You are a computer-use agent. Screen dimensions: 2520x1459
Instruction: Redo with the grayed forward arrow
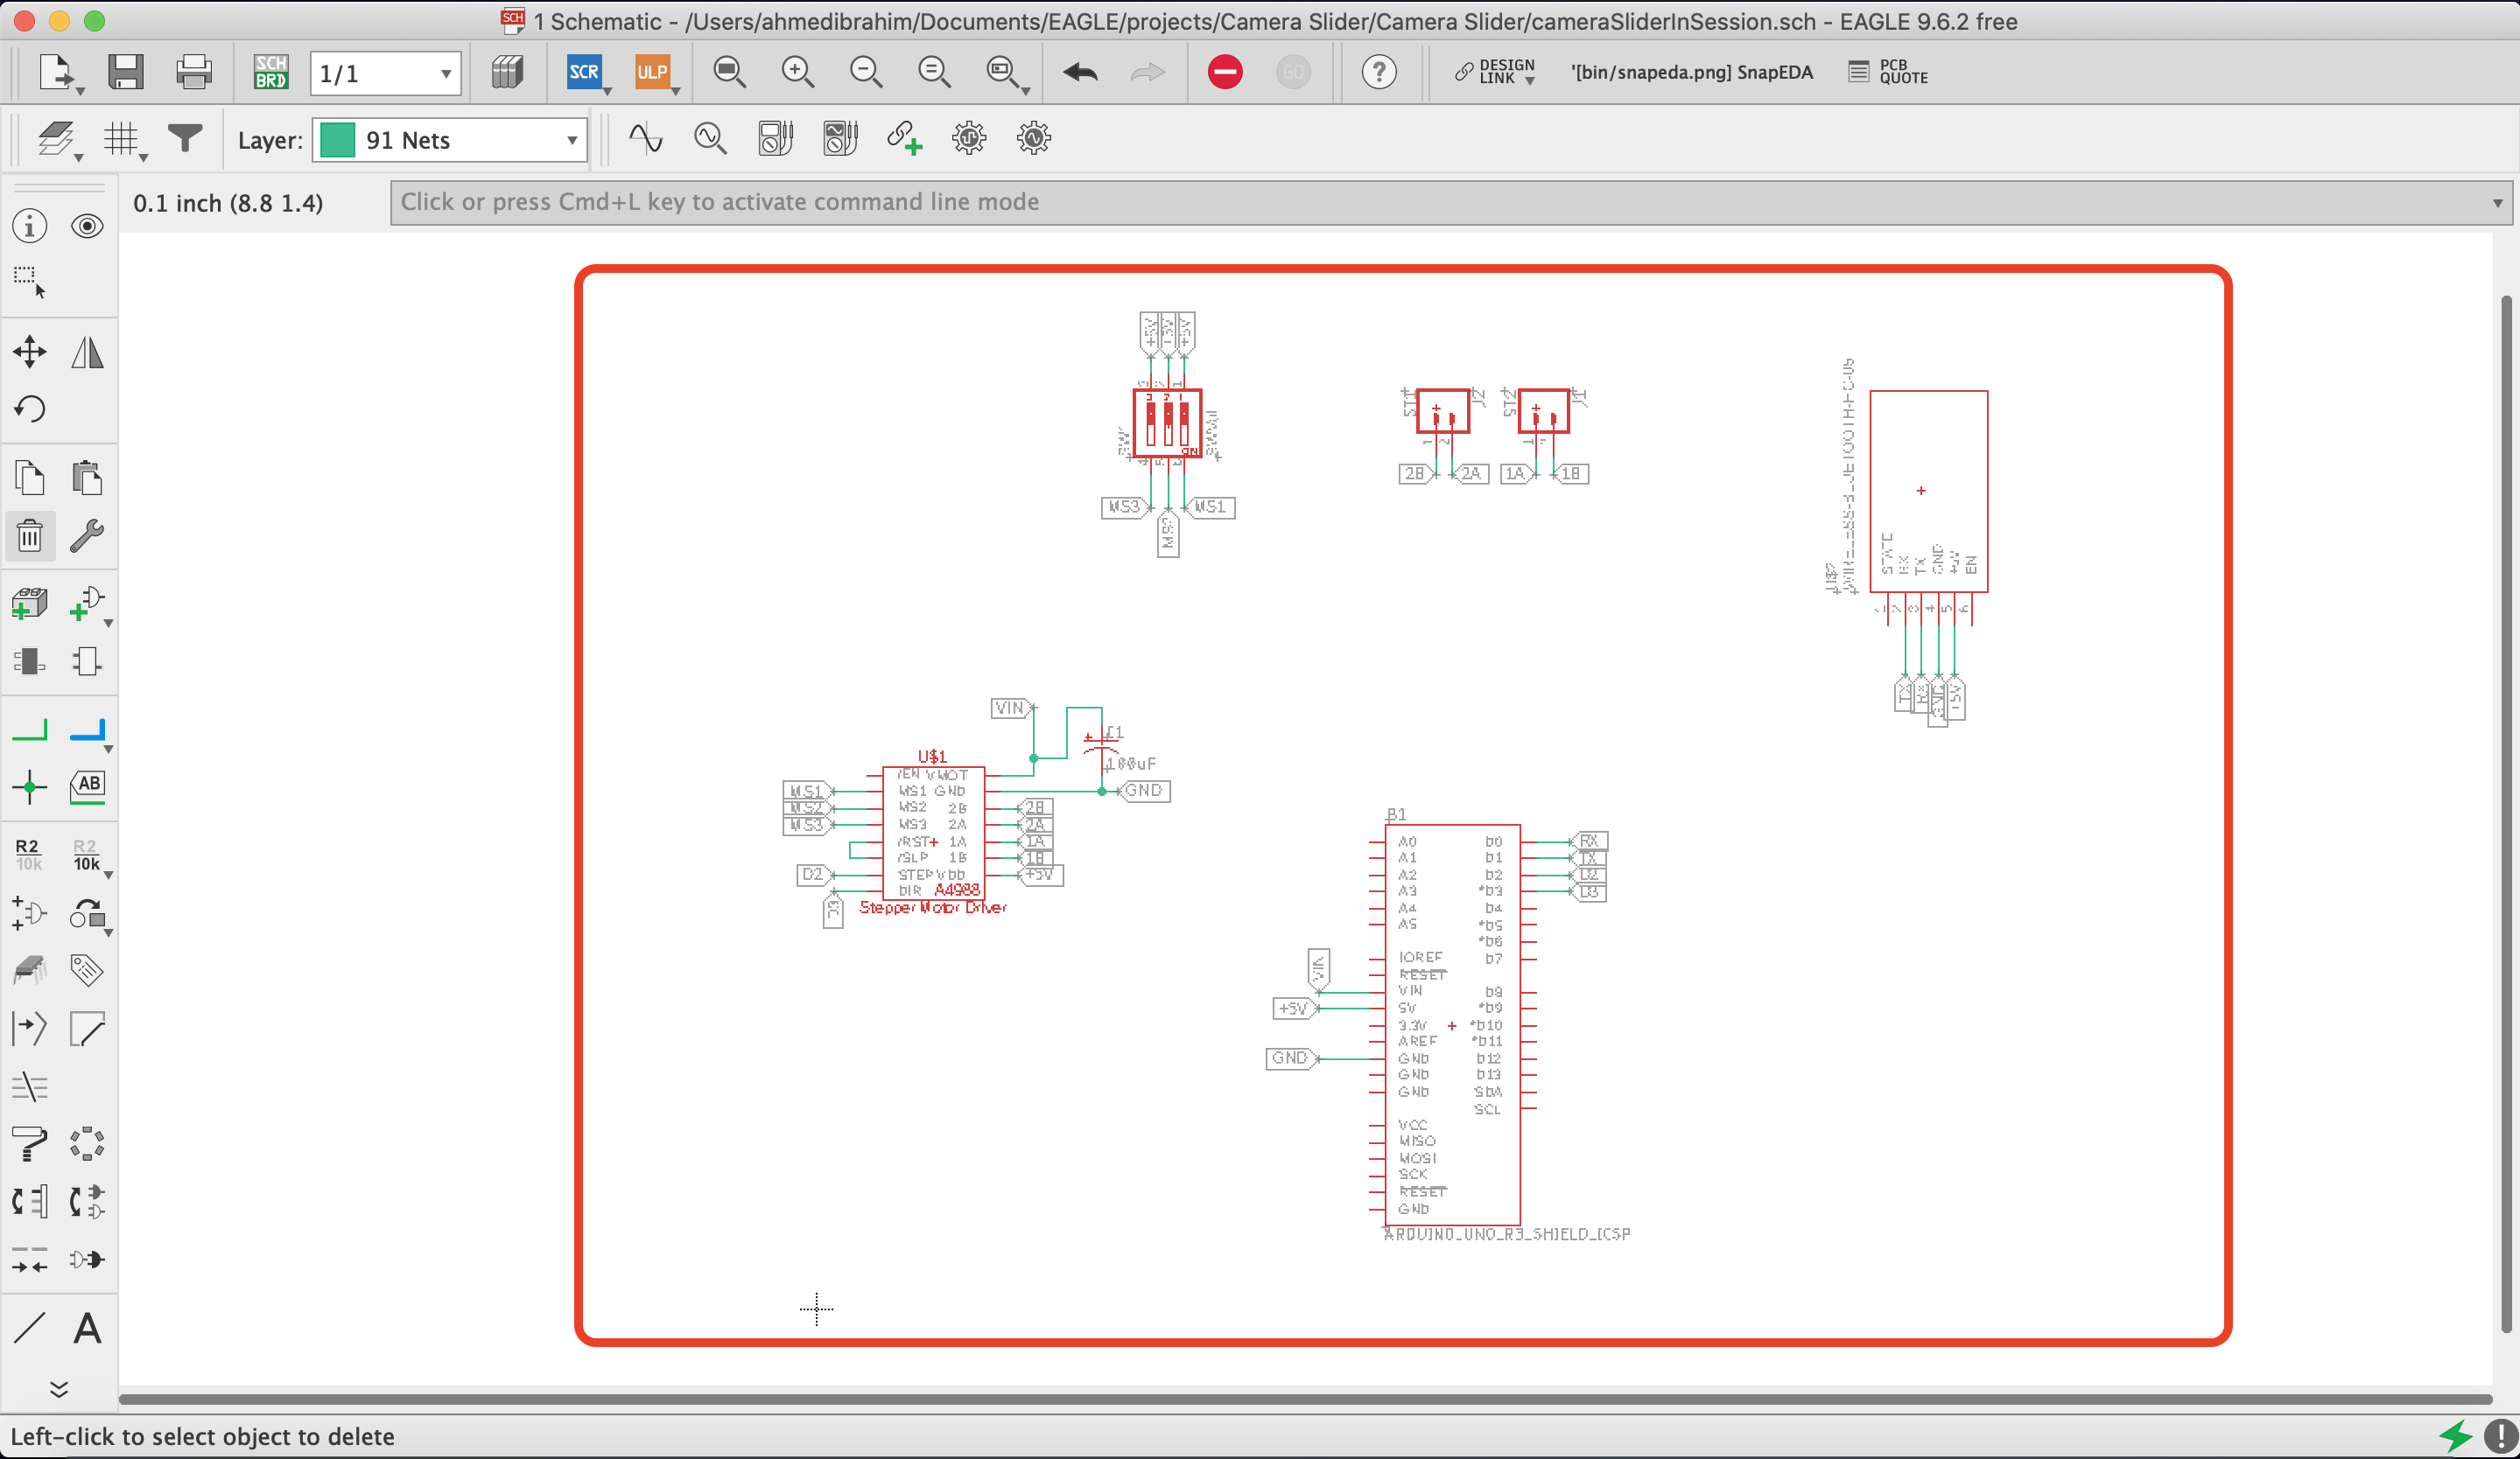point(1147,72)
